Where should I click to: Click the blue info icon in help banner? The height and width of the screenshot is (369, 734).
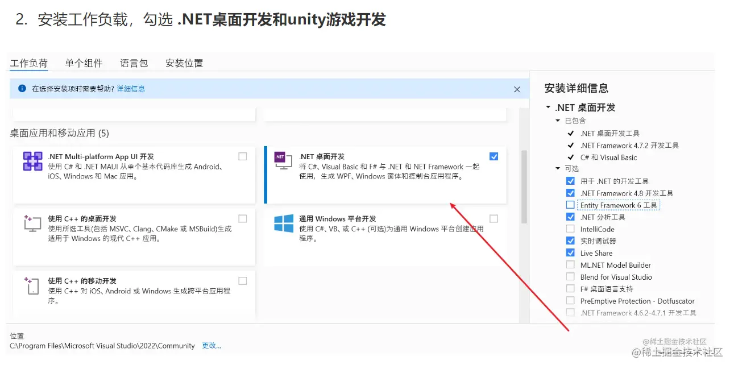coord(22,89)
